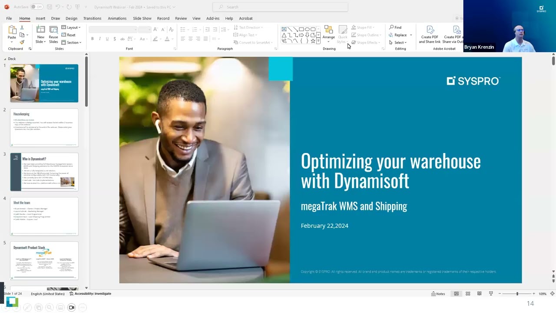Click Create PDF and Share via Outlook icon

457,30
